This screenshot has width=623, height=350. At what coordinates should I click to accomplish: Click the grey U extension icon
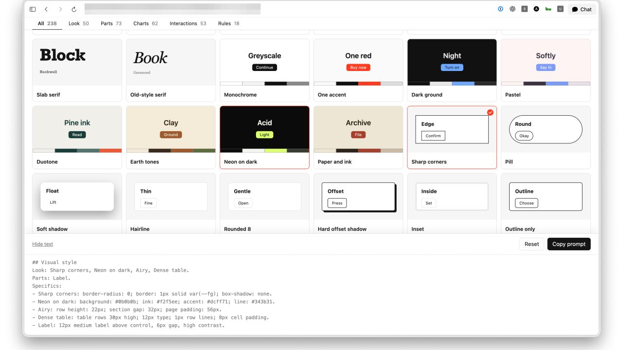point(560,9)
